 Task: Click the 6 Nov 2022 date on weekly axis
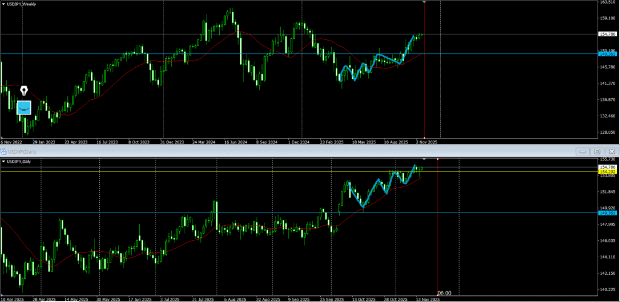[11, 142]
